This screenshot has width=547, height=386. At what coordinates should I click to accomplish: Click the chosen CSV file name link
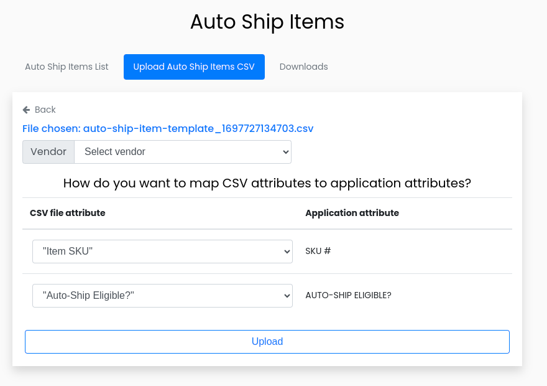coord(168,129)
